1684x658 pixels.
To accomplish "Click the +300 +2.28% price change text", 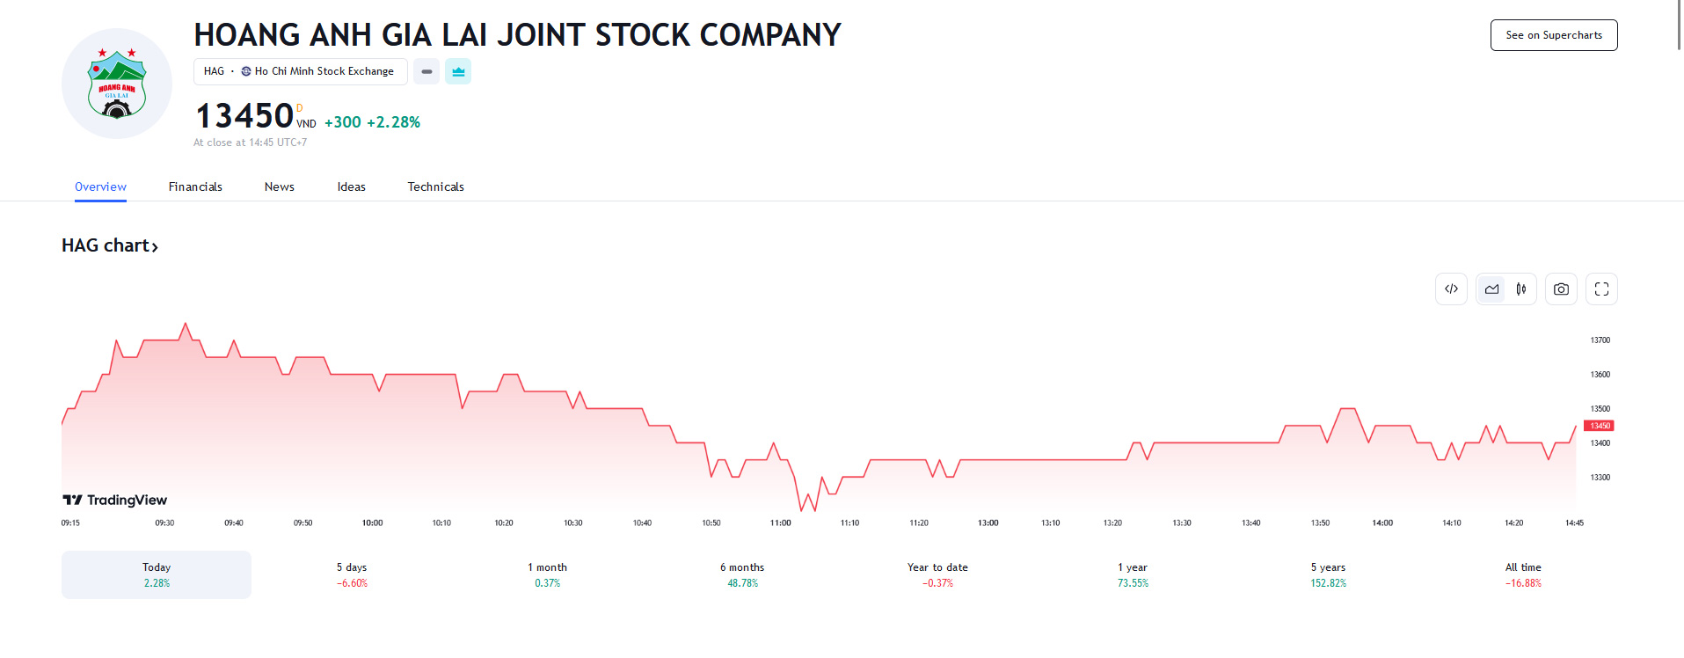I will pyautogui.click(x=372, y=122).
